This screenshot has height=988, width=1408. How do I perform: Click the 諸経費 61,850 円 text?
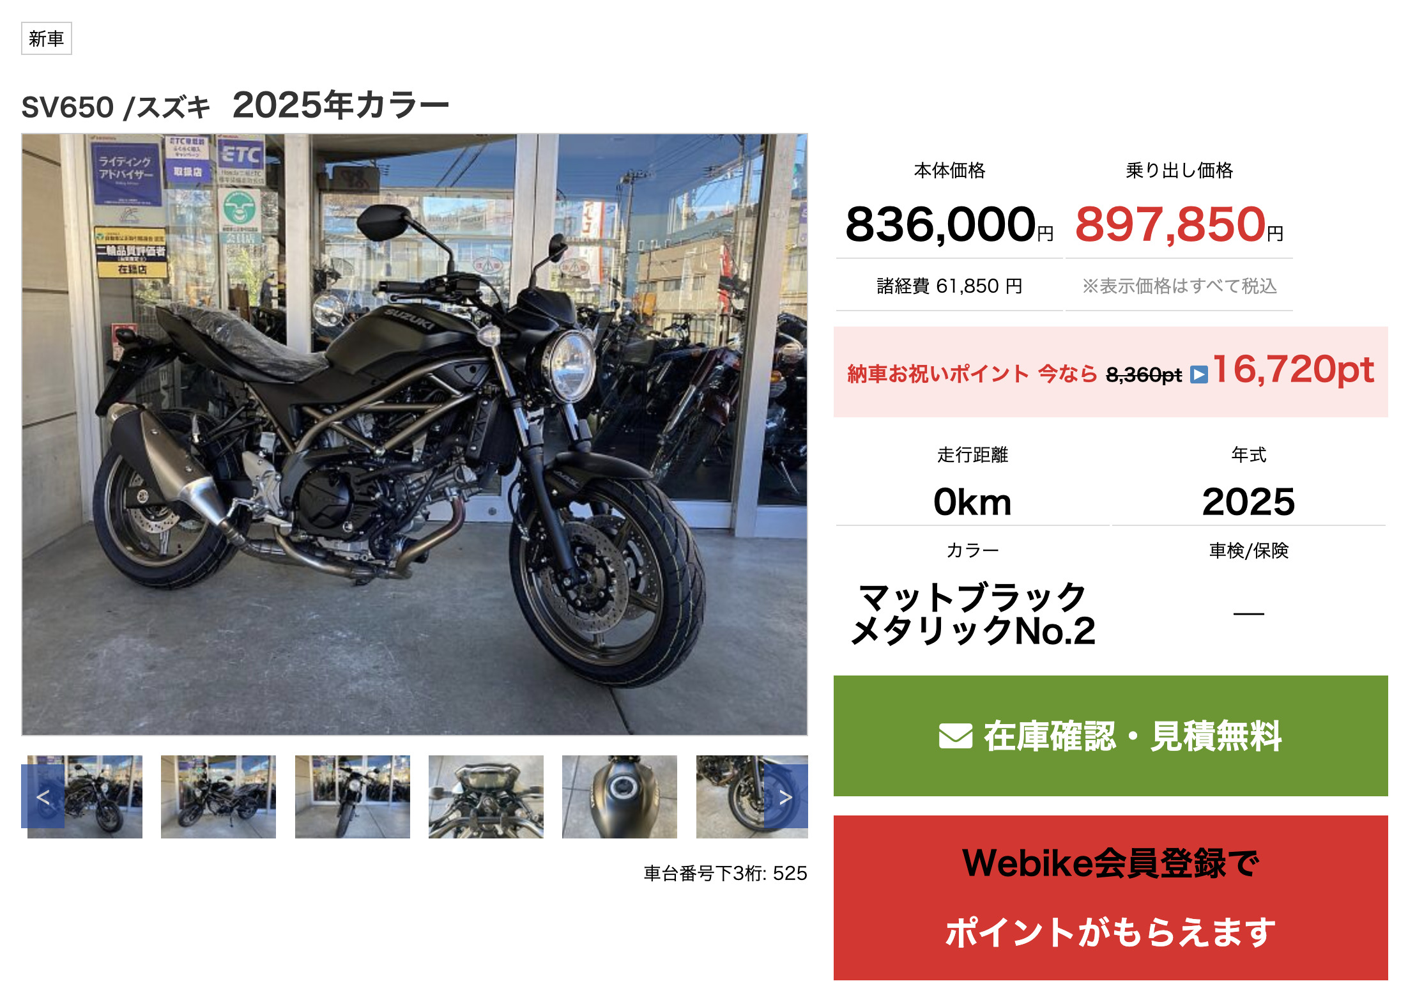click(949, 286)
